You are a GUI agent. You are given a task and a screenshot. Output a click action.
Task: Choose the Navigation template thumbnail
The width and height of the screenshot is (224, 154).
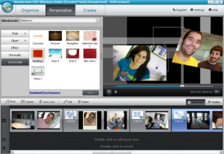coord(72,36)
